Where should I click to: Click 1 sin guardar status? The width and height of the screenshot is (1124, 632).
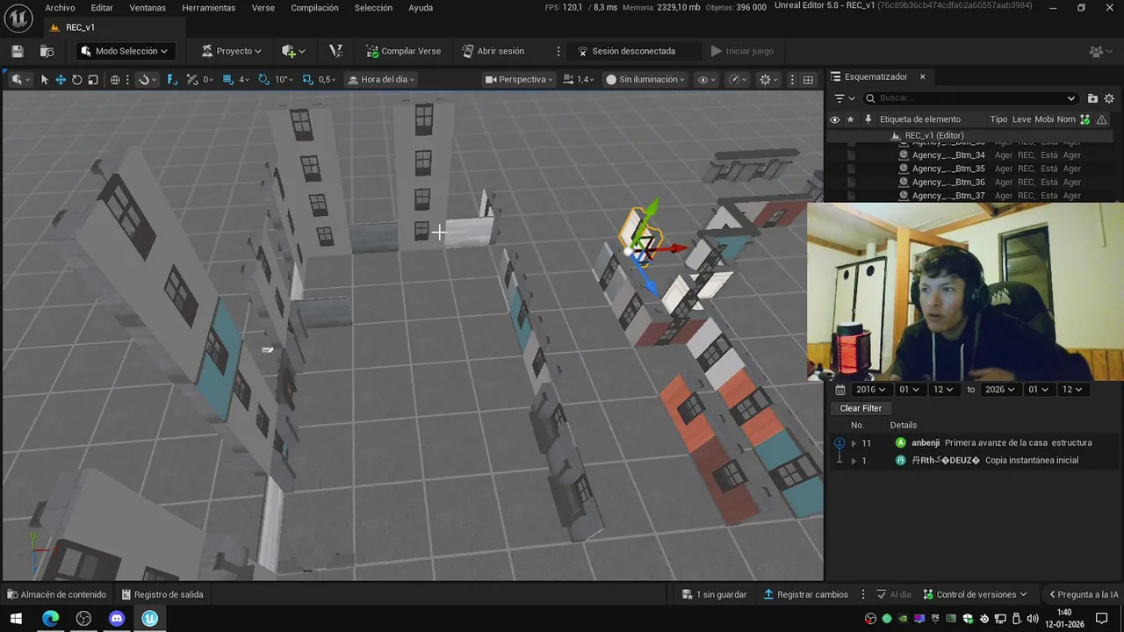pos(714,595)
